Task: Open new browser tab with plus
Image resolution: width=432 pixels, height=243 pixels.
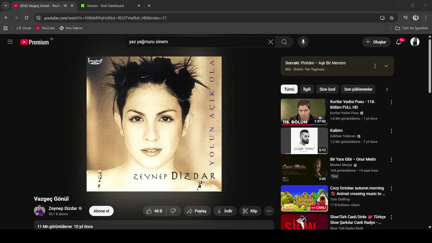Action: click(x=149, y=6)
